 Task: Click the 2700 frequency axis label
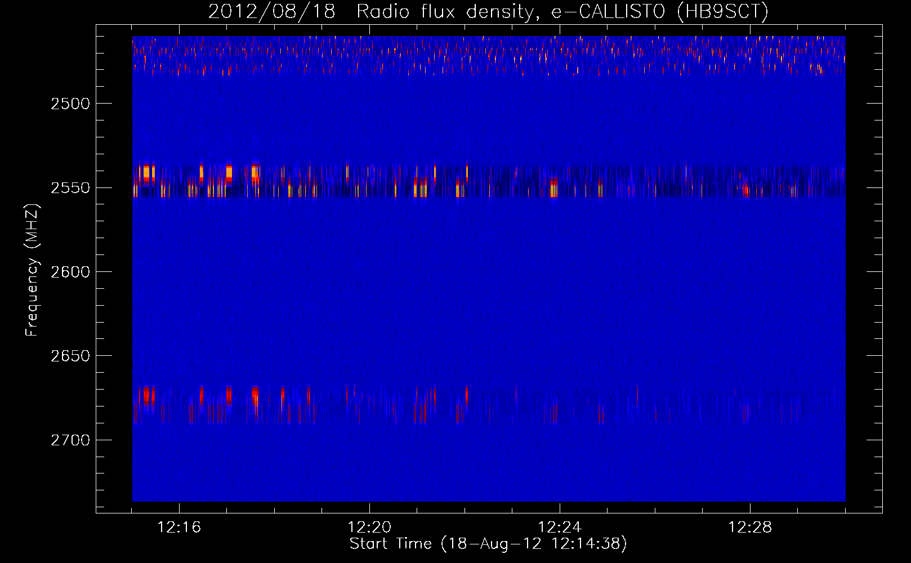(70, 440)
